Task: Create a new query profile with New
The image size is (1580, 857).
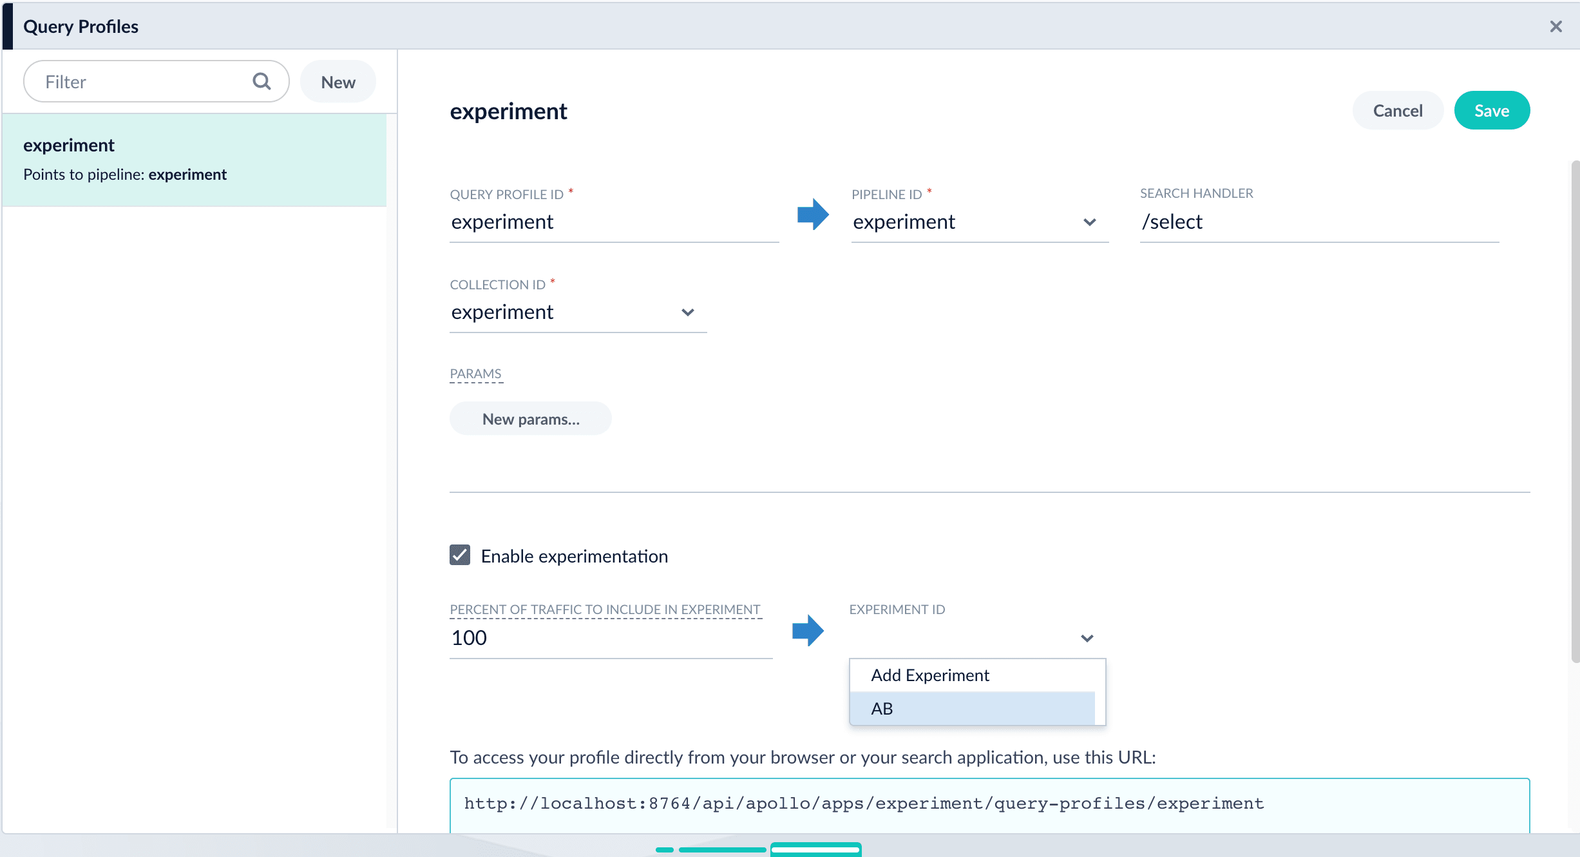Action: tap(338, 82)
